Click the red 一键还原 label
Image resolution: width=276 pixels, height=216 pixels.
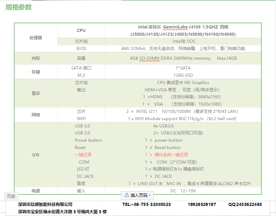tap(83, 155)
